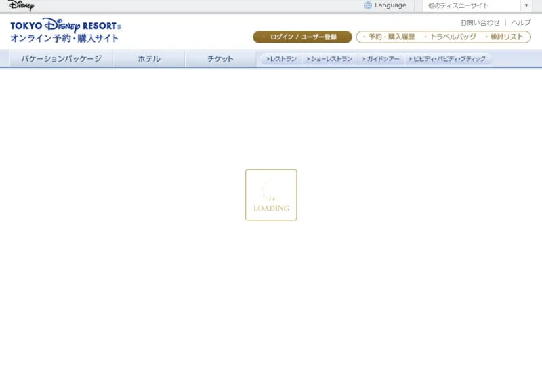Click the globe icon beside Language
This screenshot has height=385, width=542.
click(x=368, y=5)
